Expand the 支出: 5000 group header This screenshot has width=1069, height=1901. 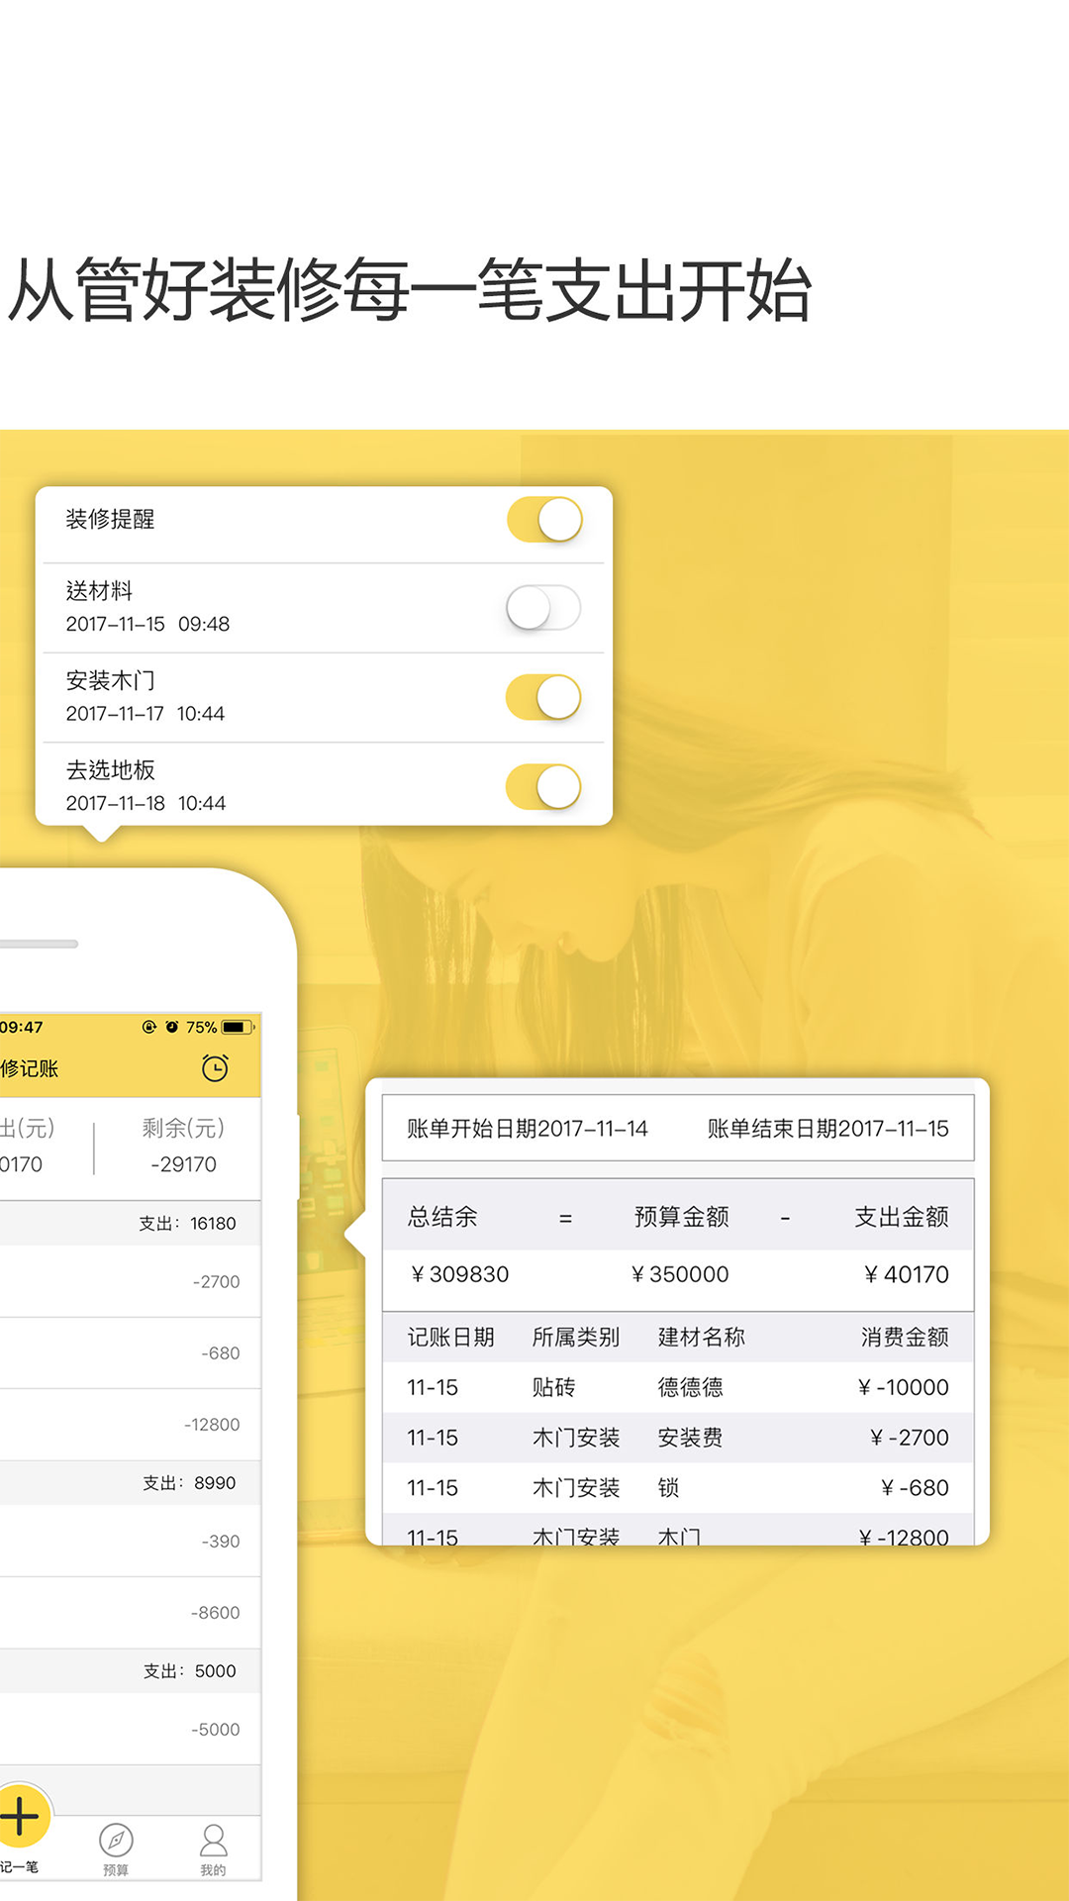tap(129, 1671)
